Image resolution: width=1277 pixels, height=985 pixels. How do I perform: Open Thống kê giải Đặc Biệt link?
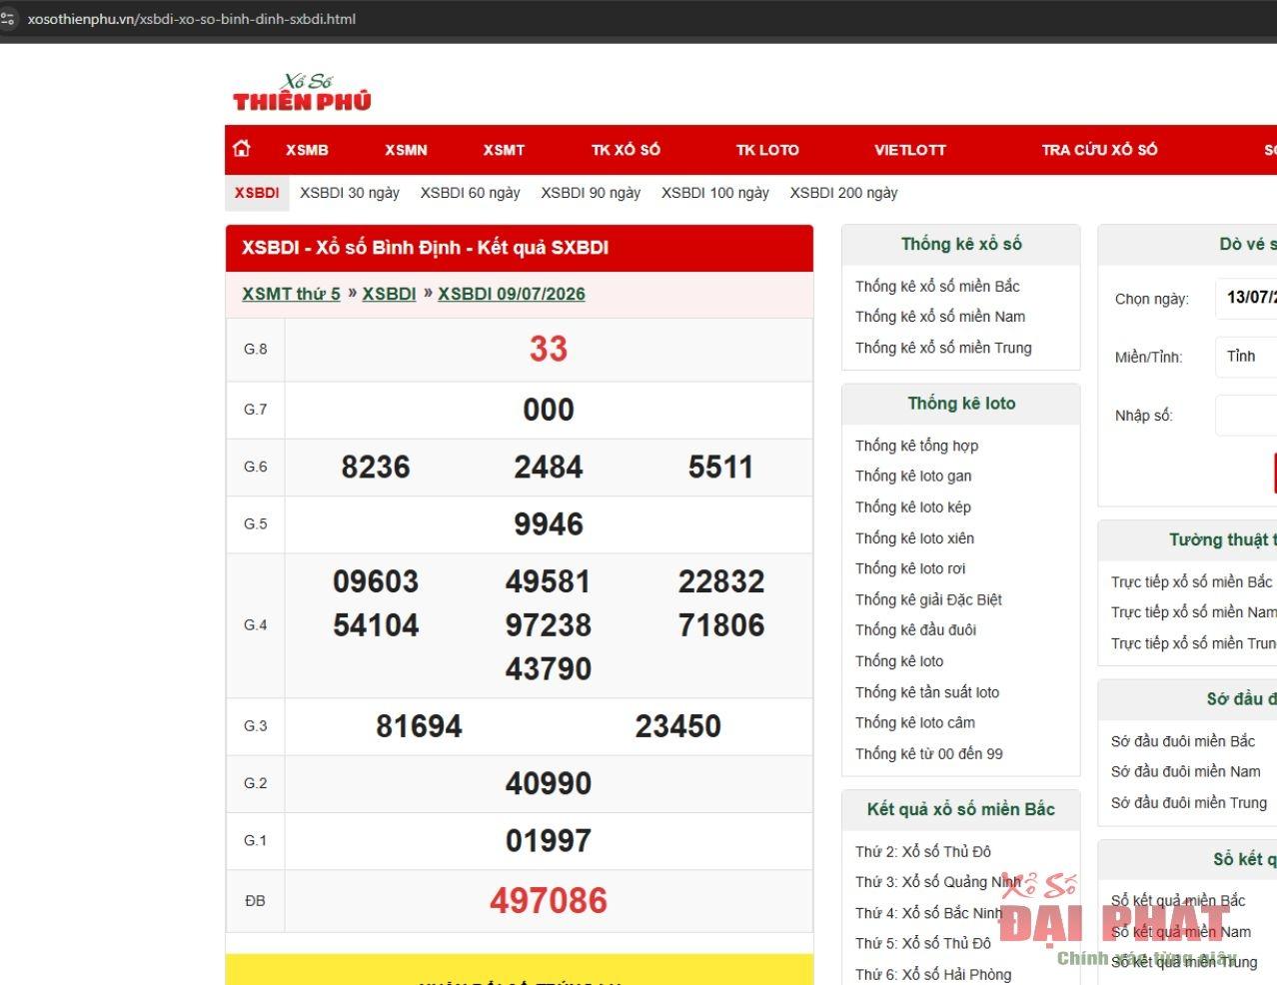[x=928, y=599]
